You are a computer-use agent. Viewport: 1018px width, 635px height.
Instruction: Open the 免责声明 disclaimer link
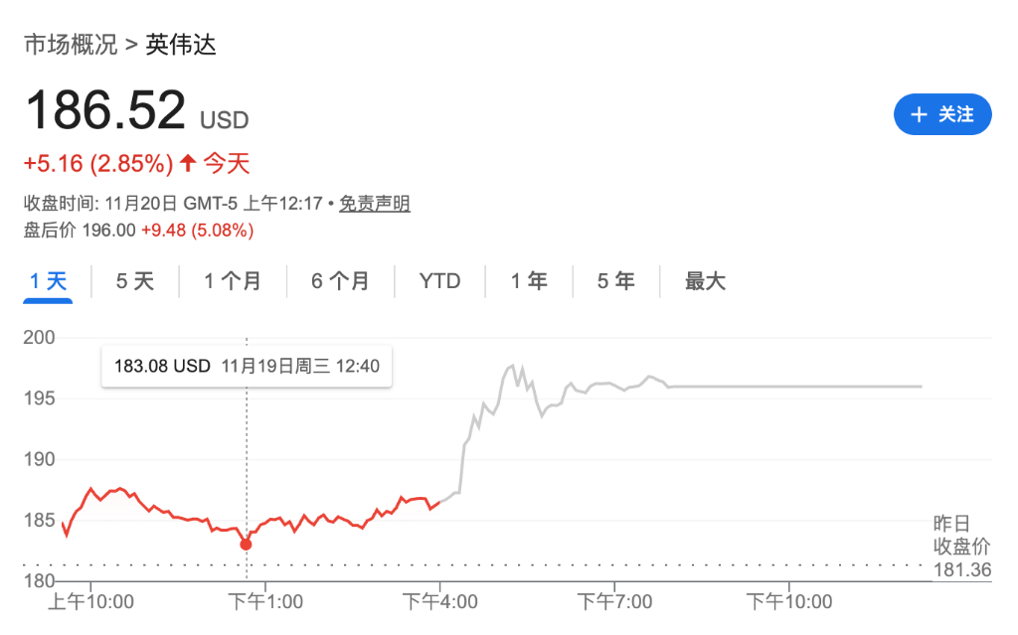tap(374, 204)
